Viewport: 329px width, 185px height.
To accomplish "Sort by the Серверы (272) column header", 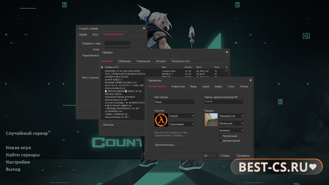I will pos(132,67).
